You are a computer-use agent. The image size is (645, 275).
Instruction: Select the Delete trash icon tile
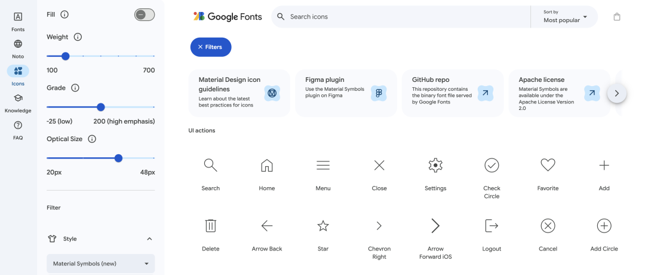click(211, 235)
